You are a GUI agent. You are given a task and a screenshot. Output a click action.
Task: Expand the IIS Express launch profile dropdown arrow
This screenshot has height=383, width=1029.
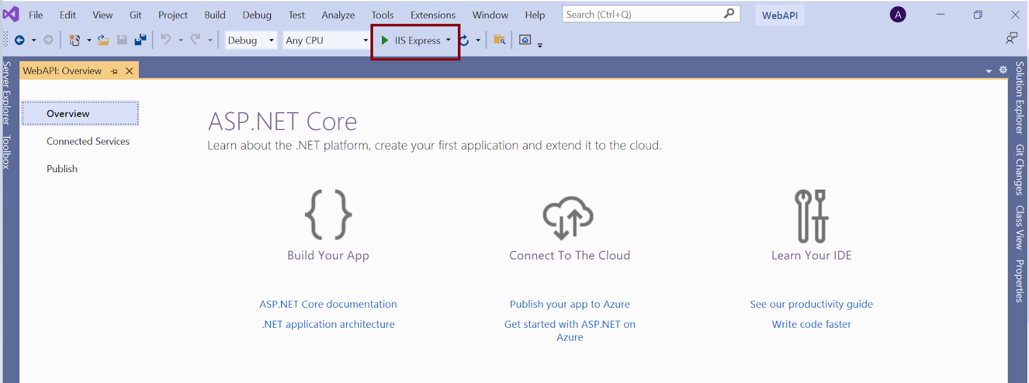tap(448, 40)
